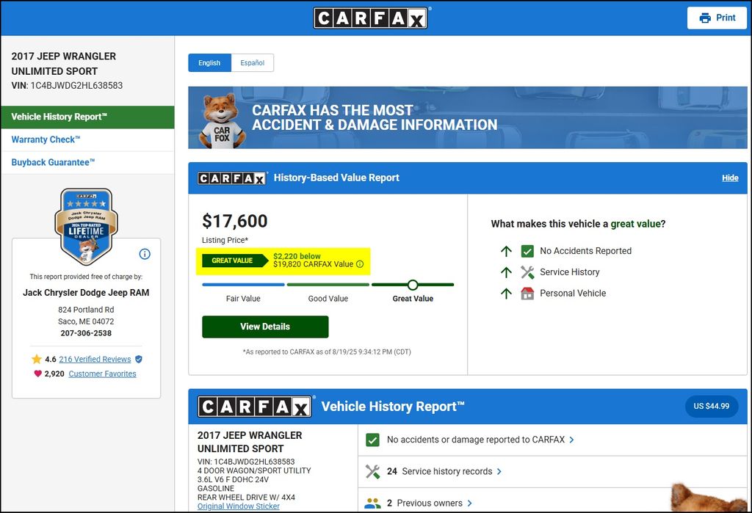Click the 'Great Value' label under the slider
Screen dimensions: 752x513
[x=413, y=299]
